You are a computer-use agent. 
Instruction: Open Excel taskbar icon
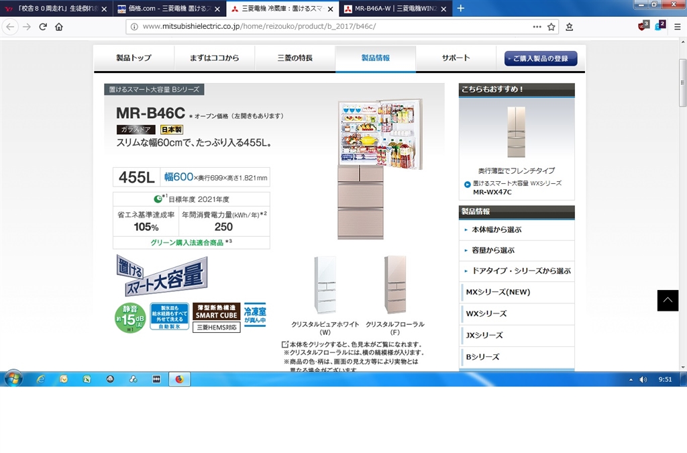point(87,379)
